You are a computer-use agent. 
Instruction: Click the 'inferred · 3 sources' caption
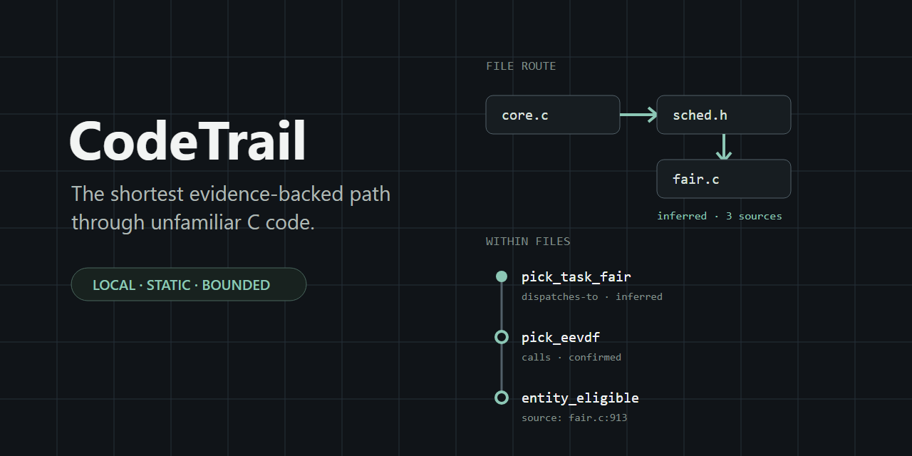click(720, 216)
